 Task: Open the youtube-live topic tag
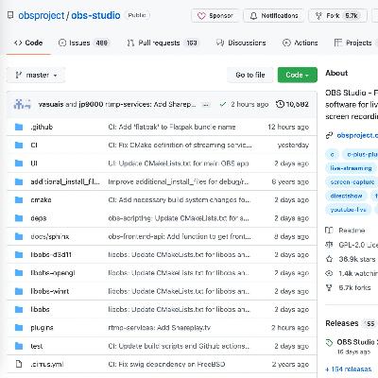[348, 210]
